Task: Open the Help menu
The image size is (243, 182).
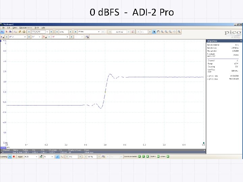Action: point(43,28)
